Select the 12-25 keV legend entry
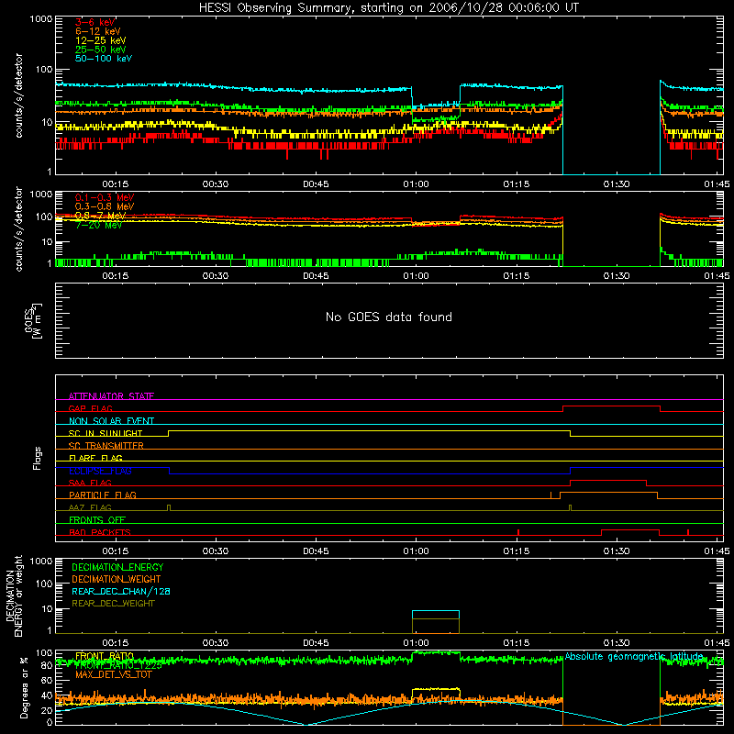Image resolution: width=734 pixels, height=734 pixels. click(101, 40)
